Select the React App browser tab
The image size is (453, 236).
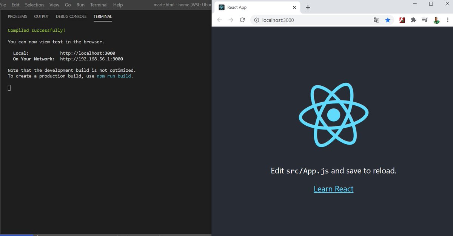pyautogui.click(x=258, y=8)
